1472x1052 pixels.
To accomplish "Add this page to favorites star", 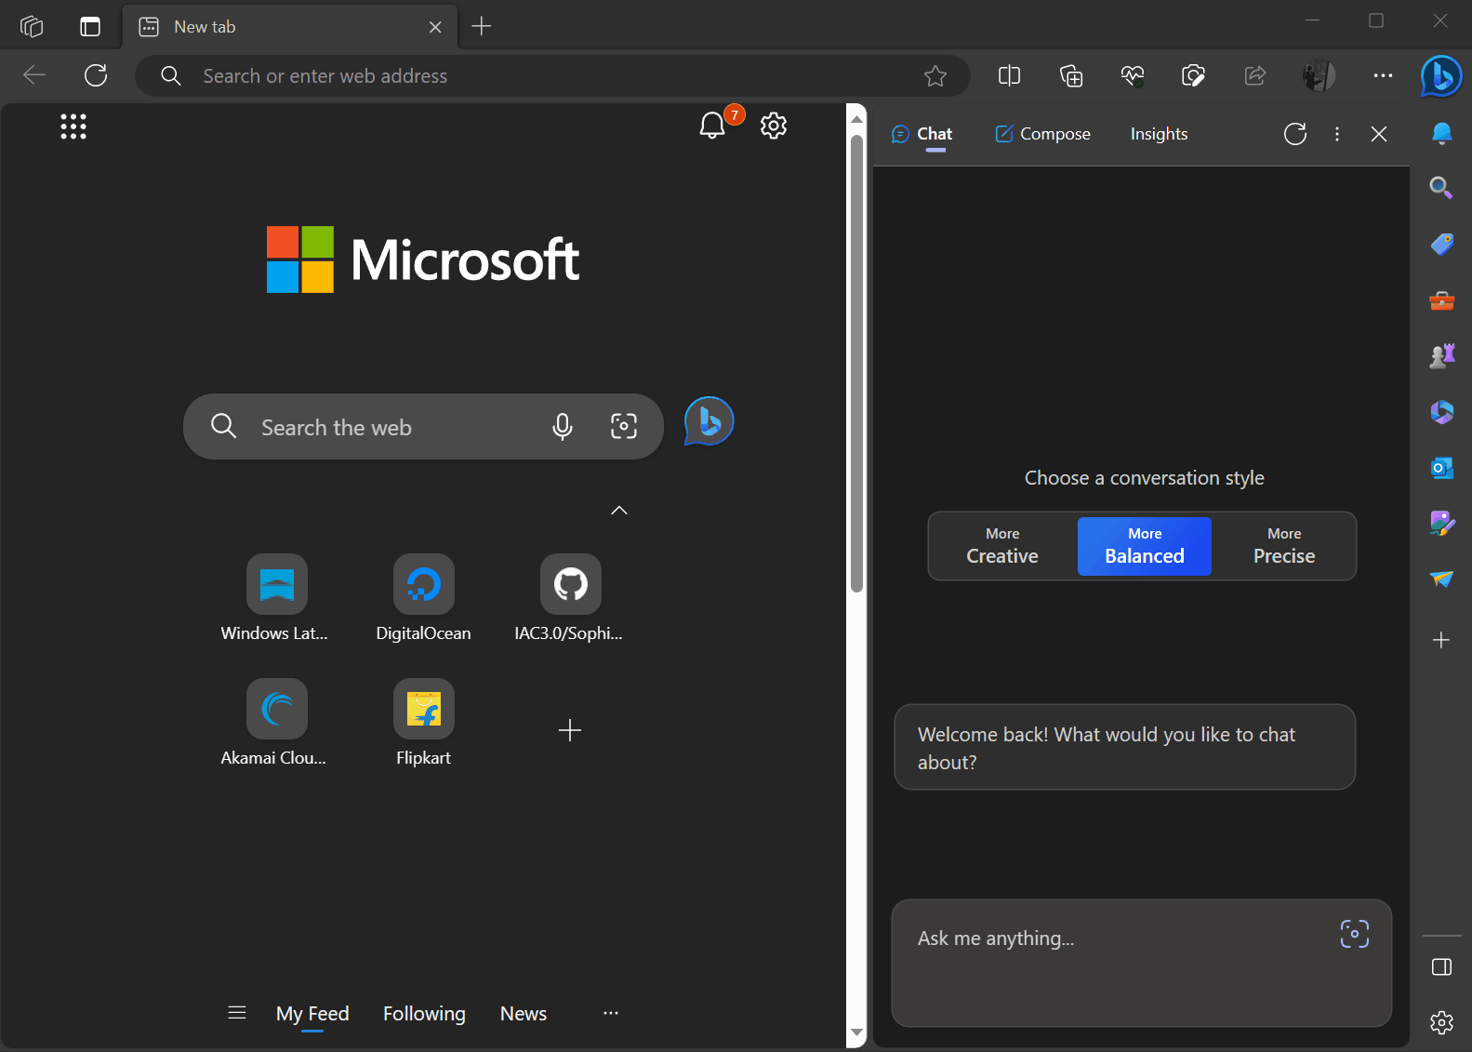I will pos(935,76).
